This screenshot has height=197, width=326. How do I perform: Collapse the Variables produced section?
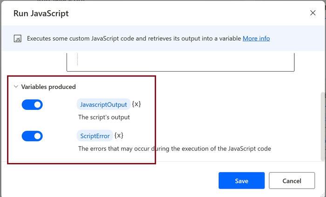16,87
